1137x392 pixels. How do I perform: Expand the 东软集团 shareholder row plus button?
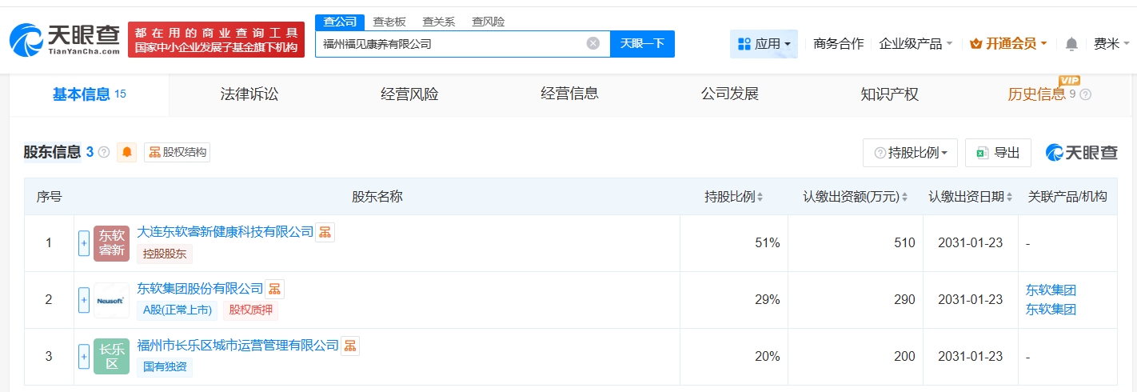pyautogui.click(x=84, y=300)
